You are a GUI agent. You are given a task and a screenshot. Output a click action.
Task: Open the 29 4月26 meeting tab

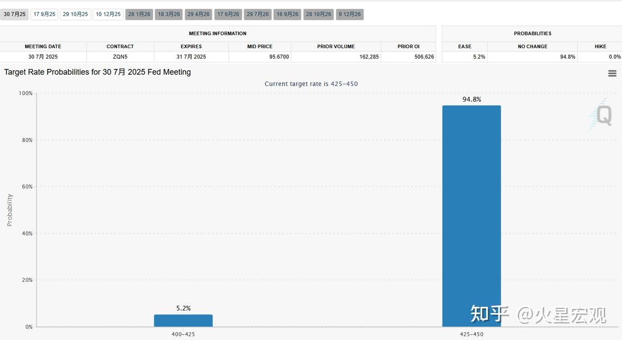pyautogui.click(x=199, y=15)
